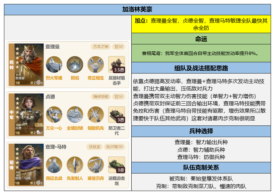Click the 组队及战法搭配思路 section header
Image resolution: width=275 pixels, height=195 pixels.
coord(201,68)
